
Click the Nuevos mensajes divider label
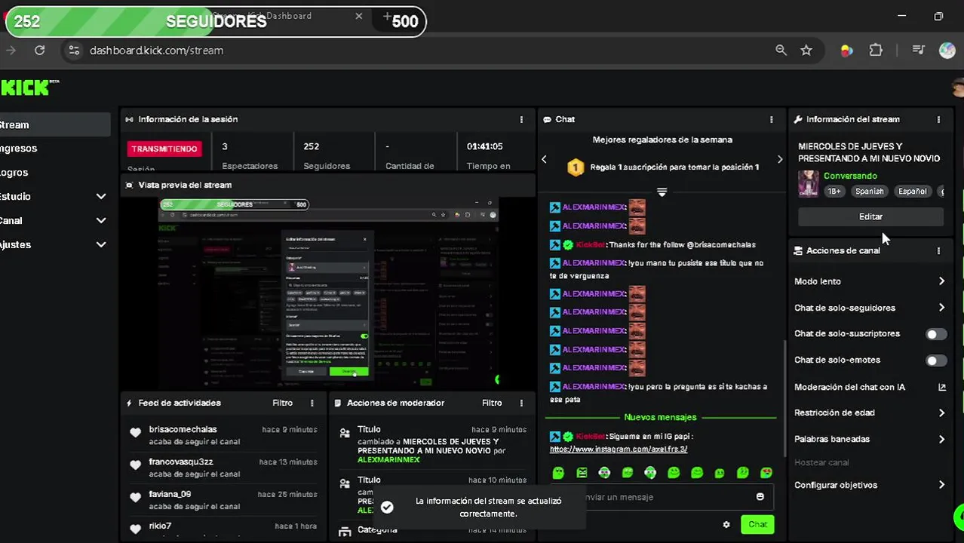point(660,417)
